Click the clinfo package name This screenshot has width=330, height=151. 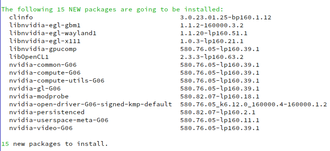[21, 17]
